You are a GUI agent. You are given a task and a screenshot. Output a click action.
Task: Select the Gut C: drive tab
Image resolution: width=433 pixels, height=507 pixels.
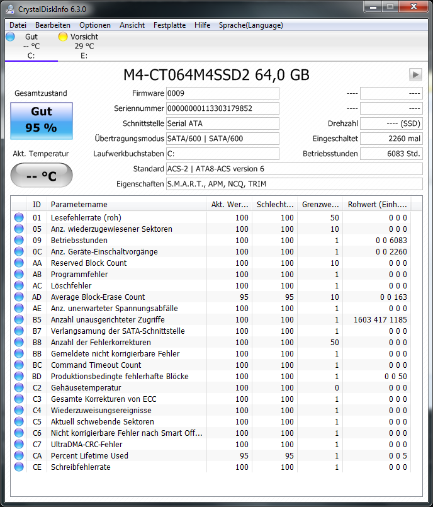pos(31,46)
